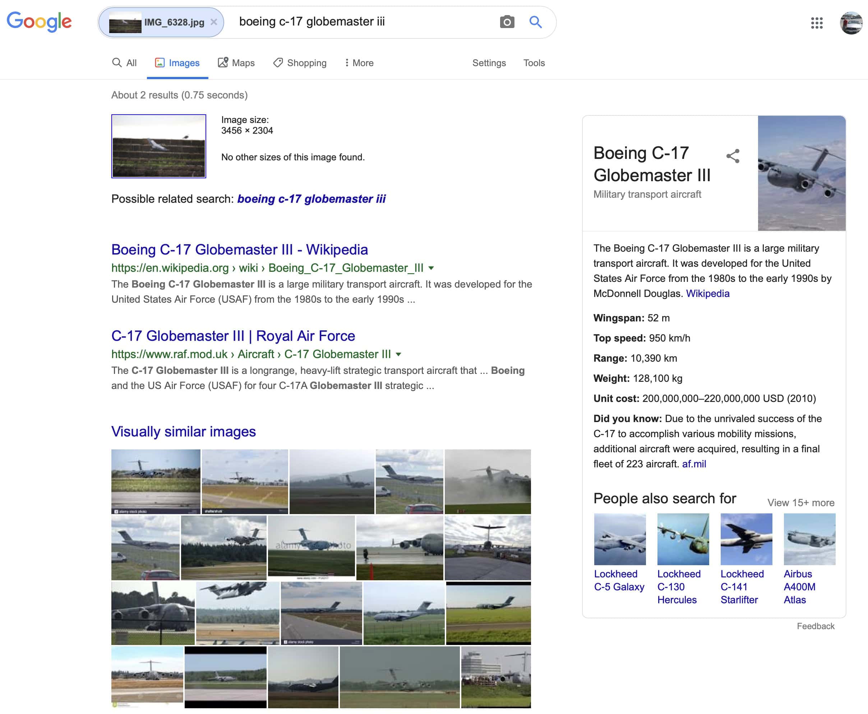Switch to the Maps tab

tap(236, 63)
